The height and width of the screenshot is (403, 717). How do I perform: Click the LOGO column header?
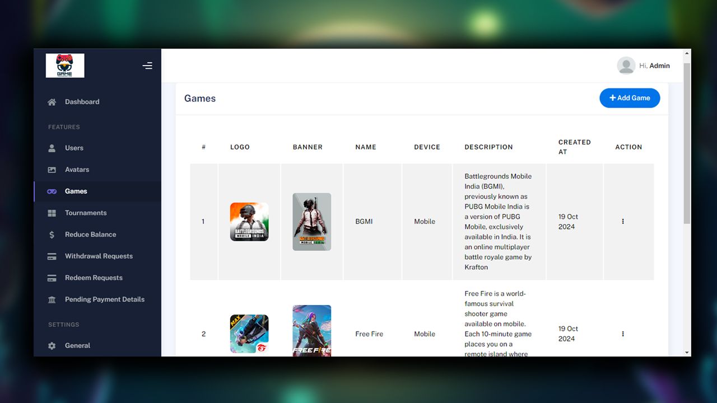(x=240, y=147)
